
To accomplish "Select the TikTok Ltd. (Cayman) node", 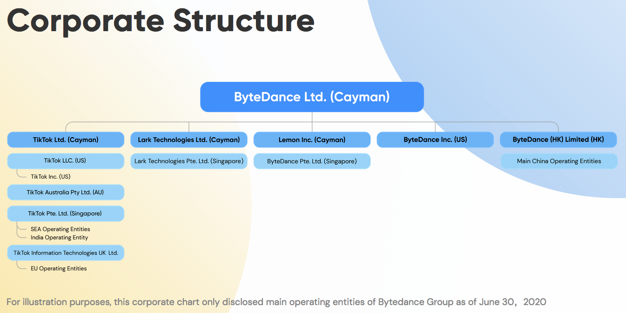I will 66,140.
